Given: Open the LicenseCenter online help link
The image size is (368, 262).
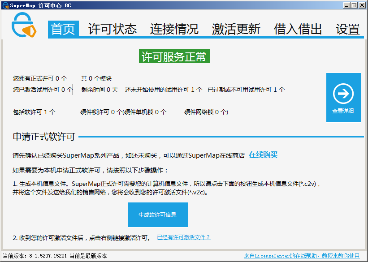Looking at the screenshot, I should tap(302, 256).
